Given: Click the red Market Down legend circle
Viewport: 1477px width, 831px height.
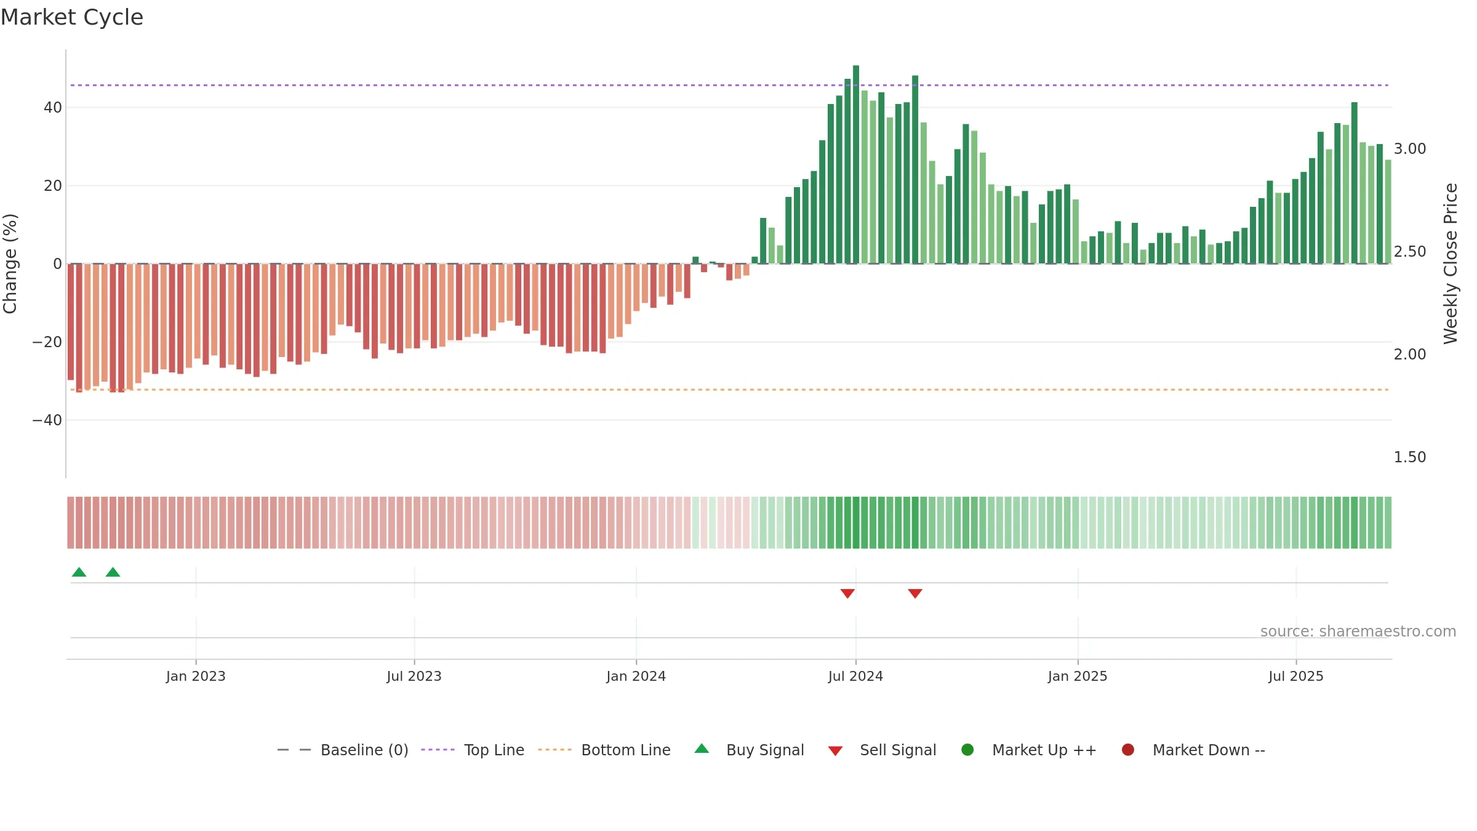Looking at the screenshot, I should (1128, 750).
